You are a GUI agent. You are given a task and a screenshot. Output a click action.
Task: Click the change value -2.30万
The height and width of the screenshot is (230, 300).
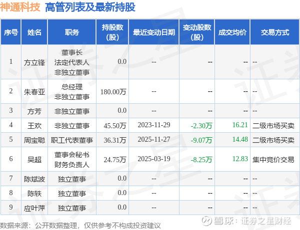[x=201, y=126]
